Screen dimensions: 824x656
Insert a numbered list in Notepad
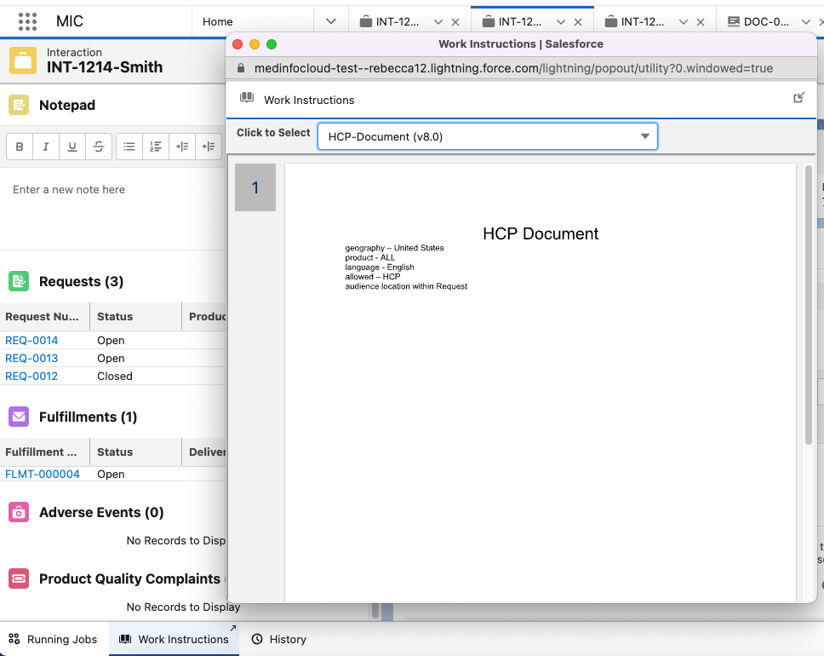156,147
